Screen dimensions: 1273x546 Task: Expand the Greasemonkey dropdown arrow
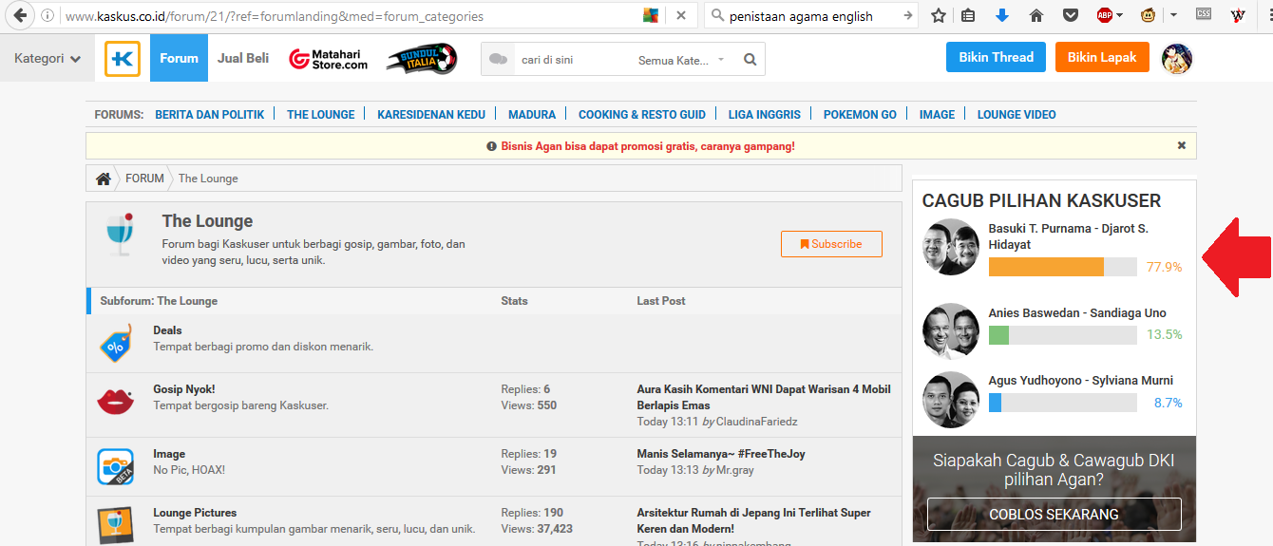point(1173,15)
